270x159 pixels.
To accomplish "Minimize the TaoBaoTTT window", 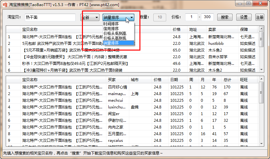I will click(x=240, y=3).
